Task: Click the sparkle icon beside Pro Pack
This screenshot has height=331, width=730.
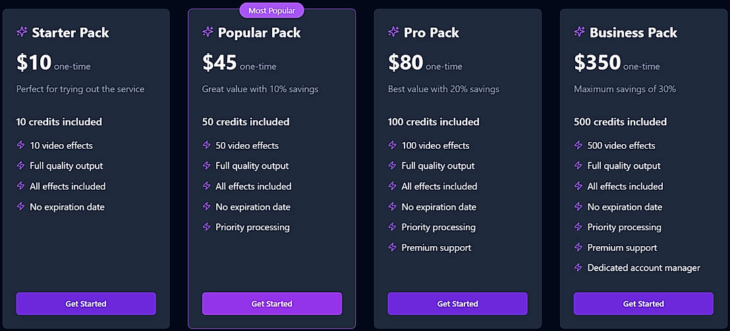Action: [393, 32]
